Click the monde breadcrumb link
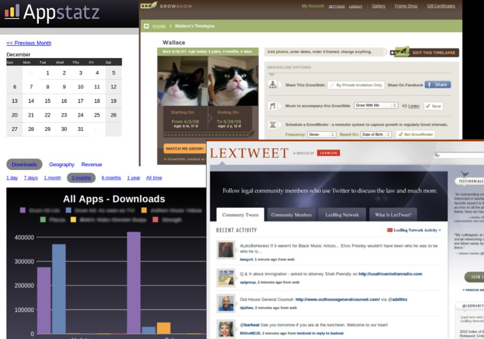Viewport: 484px width, 339px height. (159, 26)
